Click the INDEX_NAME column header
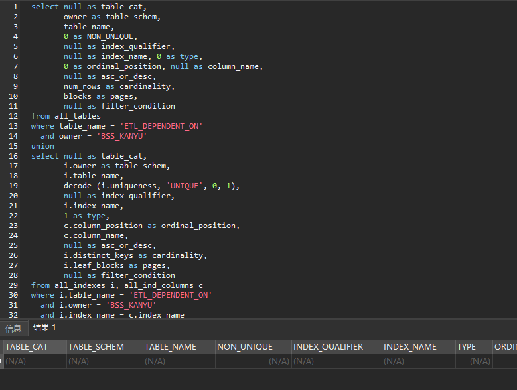Viewport: 517px width, 390px height. point(419,347)
